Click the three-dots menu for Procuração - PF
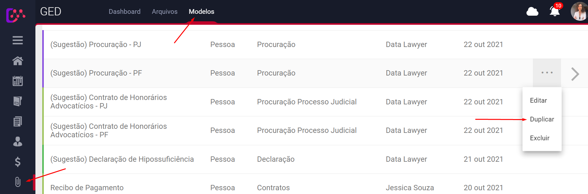Viewport: 588px width, 194px height. [547, 73]
